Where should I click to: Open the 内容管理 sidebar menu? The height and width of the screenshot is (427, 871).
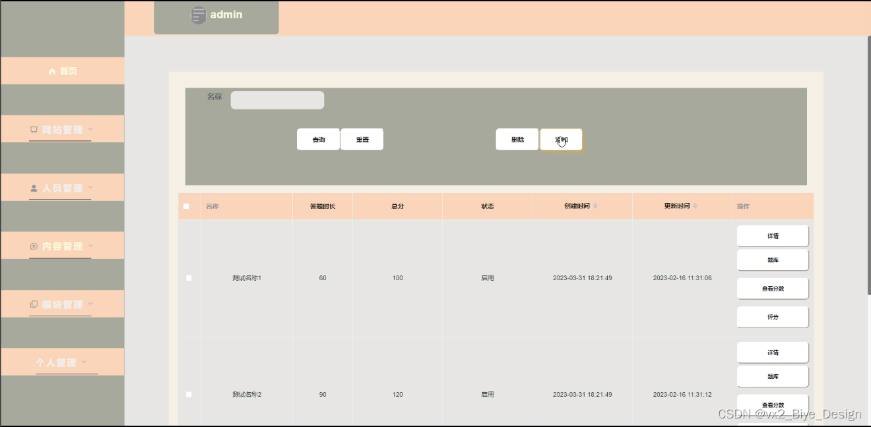(63, 245)
